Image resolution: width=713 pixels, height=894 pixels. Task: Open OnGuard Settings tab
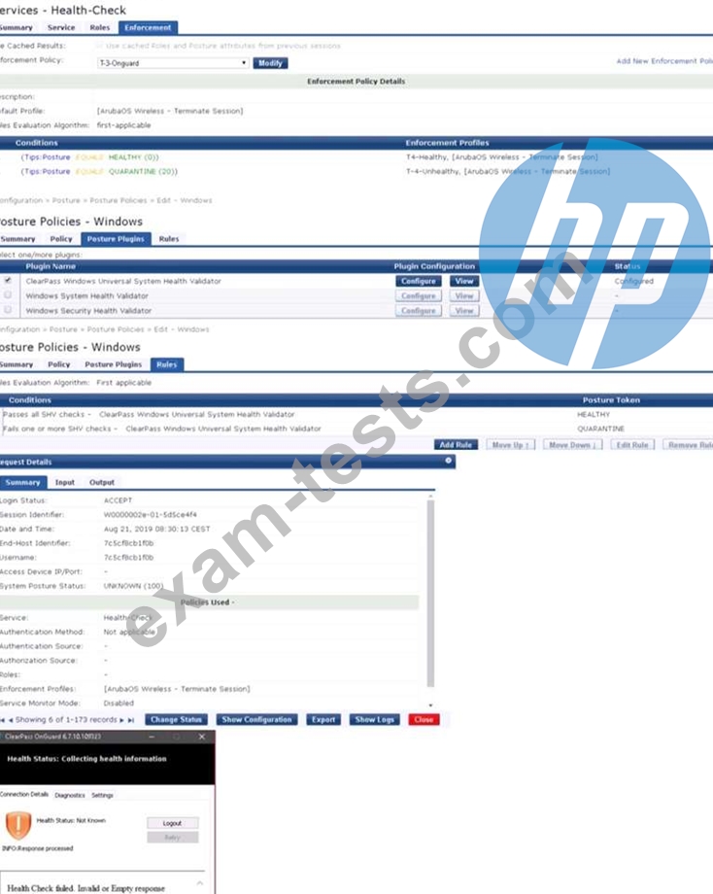pyautogui.click(x=103, y=795)
